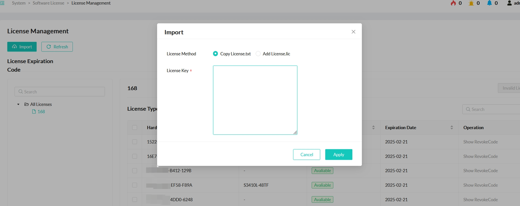
Task: Open the admin user profile icon
Action: 509,3
